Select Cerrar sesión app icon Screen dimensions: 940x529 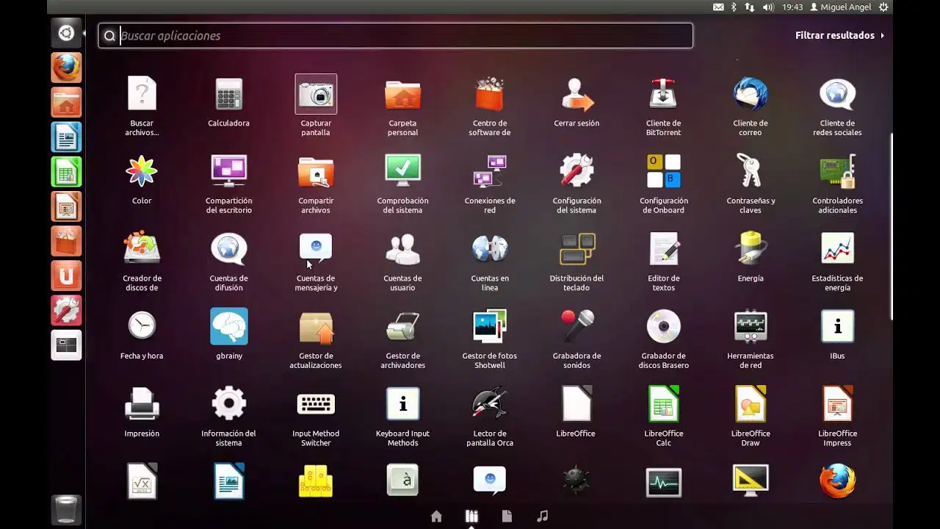click(576, 94)
